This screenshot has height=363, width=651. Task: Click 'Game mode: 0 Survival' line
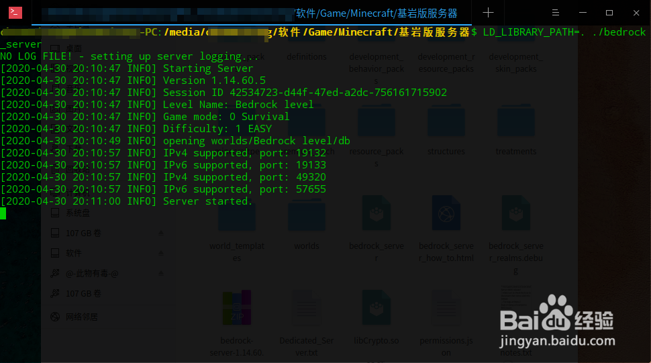pos(145,117)
